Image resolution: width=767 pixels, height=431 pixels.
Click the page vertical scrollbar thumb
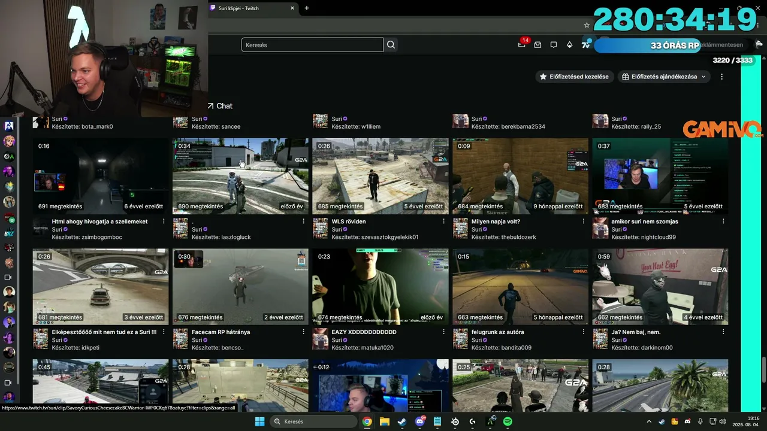click(763, 369)
